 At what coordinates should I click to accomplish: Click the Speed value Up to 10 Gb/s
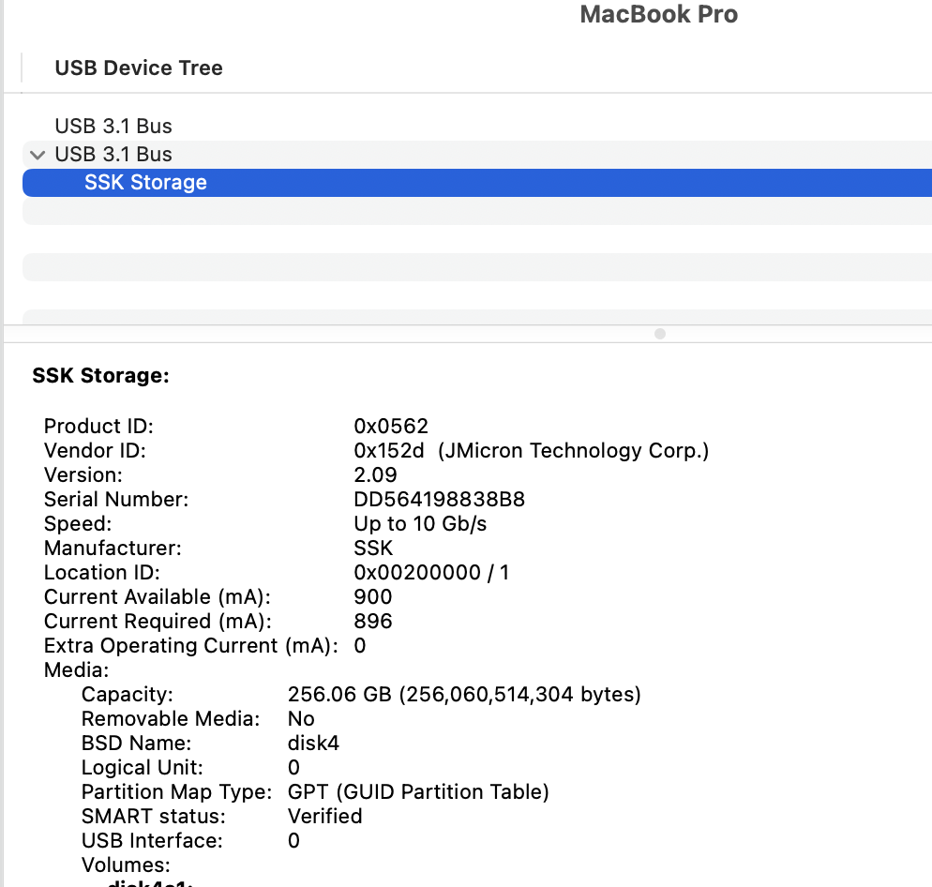point(420,524)
